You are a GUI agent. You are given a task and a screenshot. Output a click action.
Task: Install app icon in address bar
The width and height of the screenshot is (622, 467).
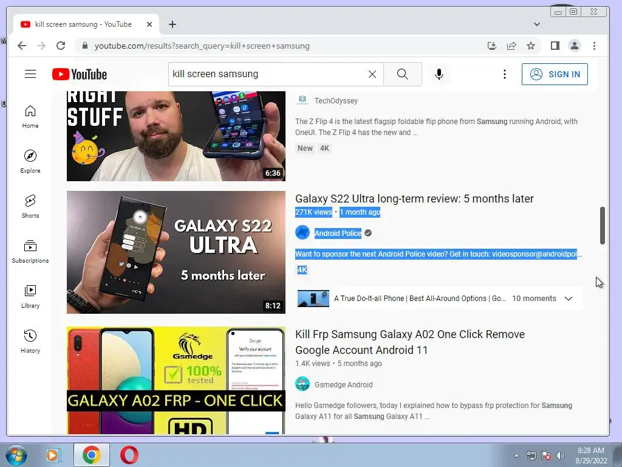(x=492, y=46)
